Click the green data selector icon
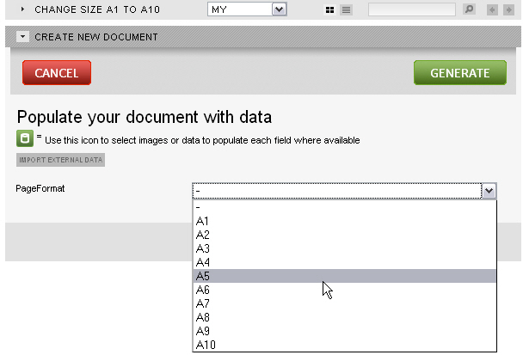The height and width of the screenshot is (355, 523). (25, 138)
